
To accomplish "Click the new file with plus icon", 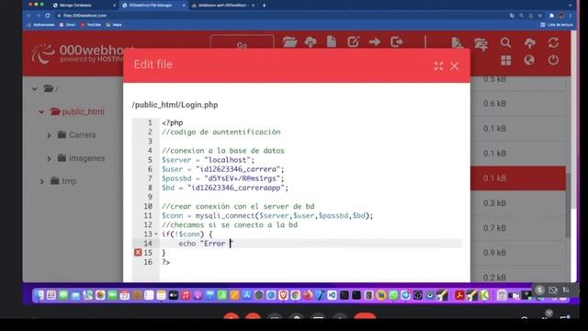I will point(457,43).
